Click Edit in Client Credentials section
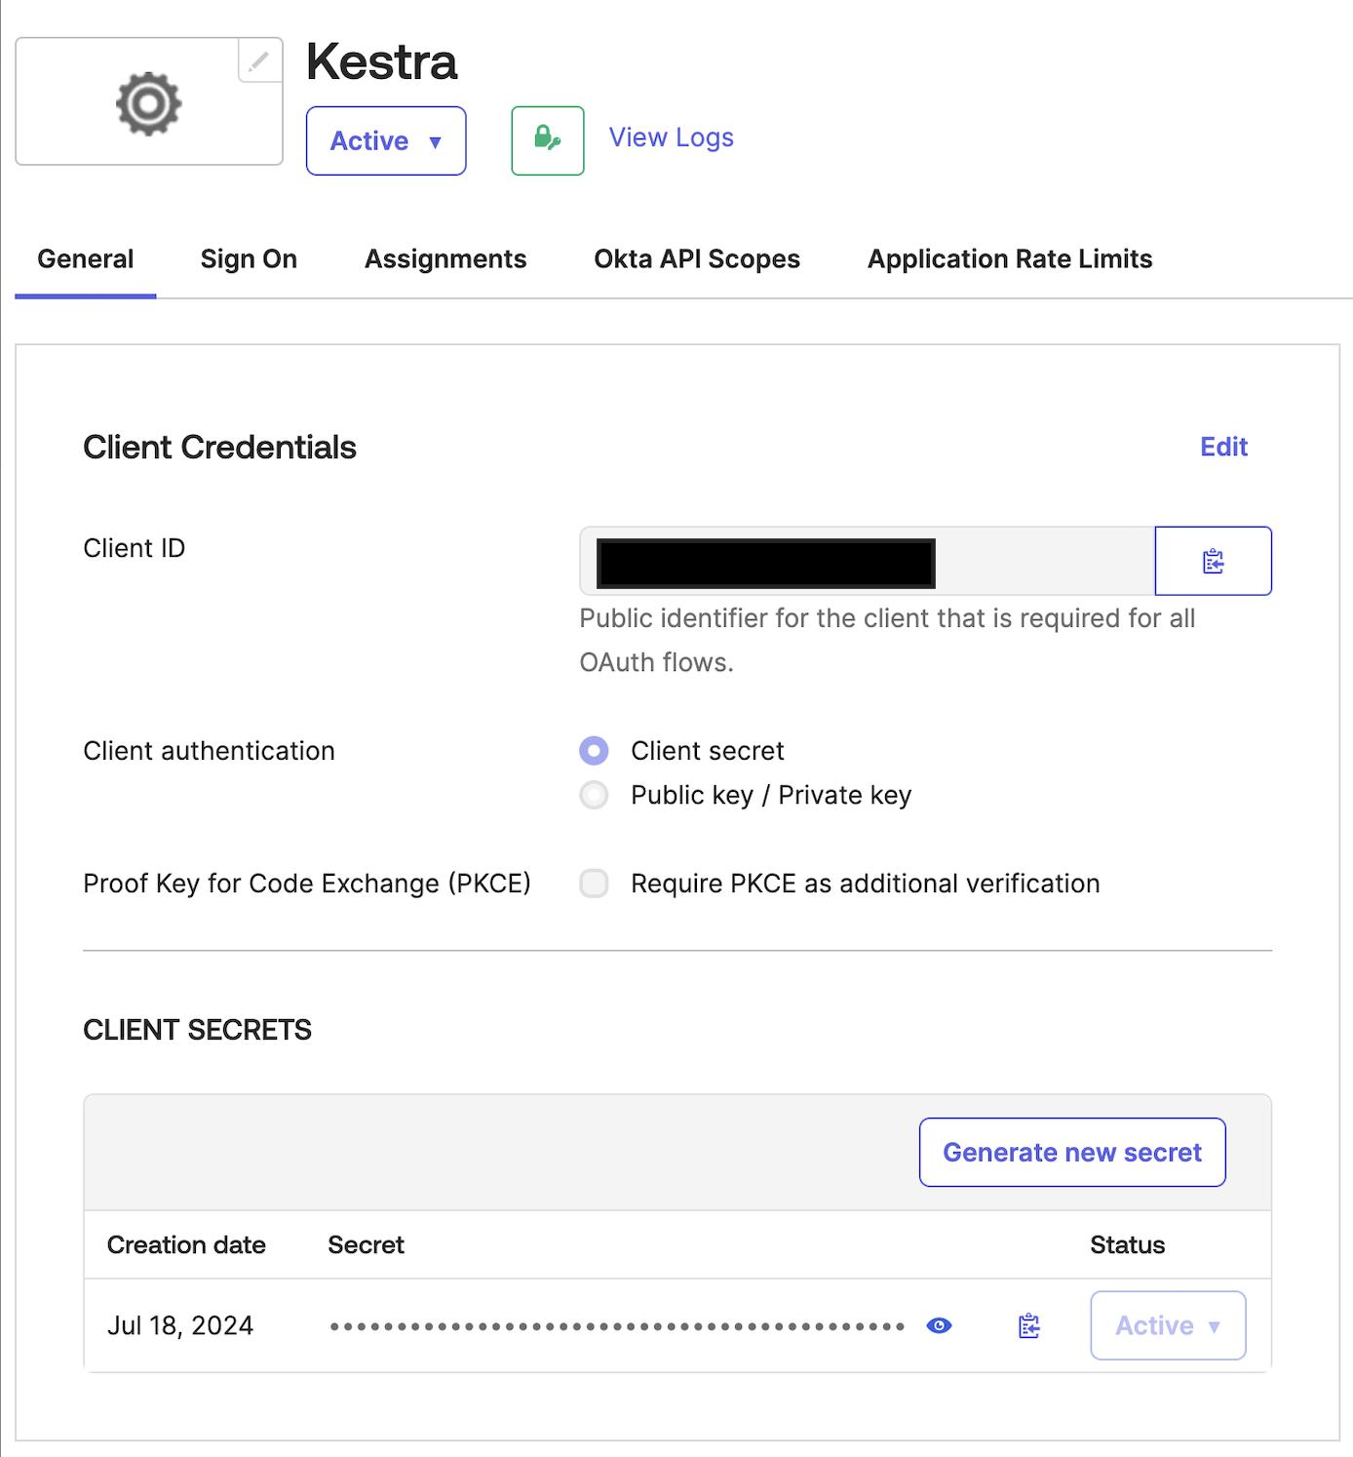The width and height of the screenshot is (1353, 1457). (1223, 447)
